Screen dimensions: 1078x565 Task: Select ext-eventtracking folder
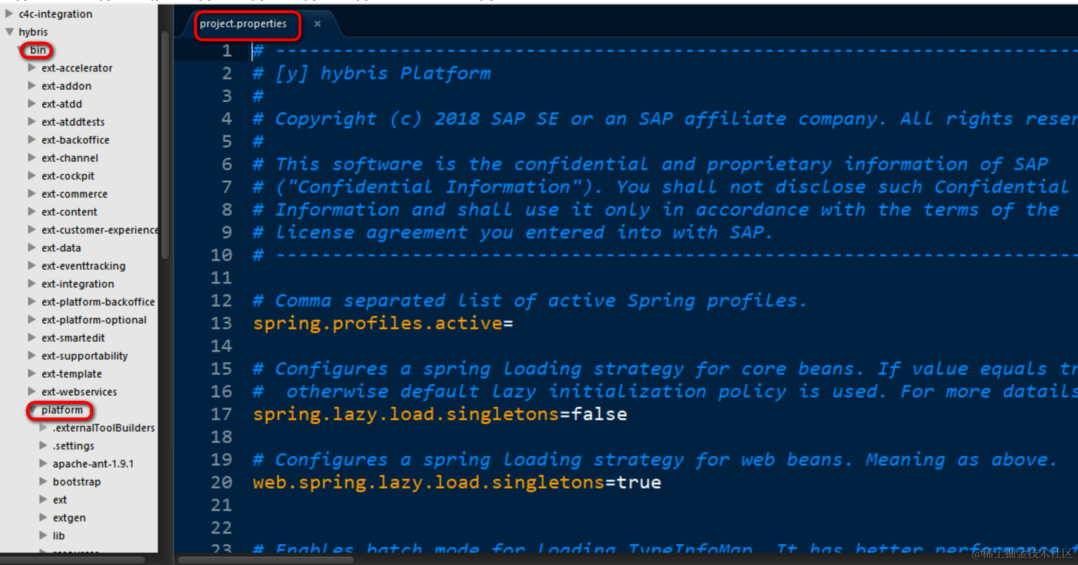pyautogui.click(x=83, y=266)
